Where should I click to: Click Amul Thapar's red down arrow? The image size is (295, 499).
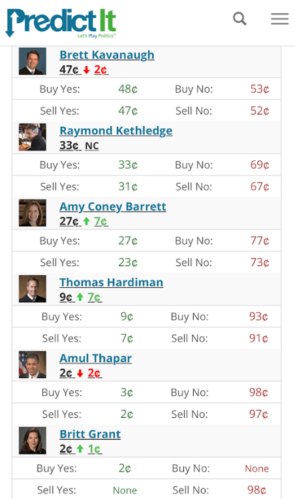[80, 373]
